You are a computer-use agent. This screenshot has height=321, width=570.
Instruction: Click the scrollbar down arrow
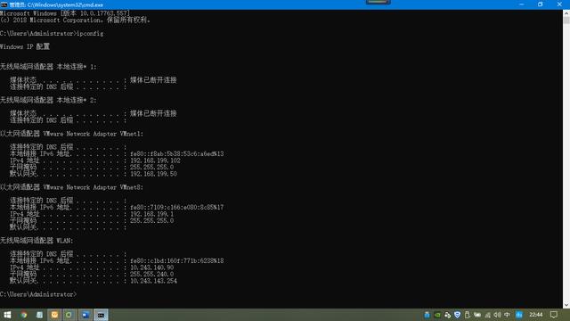click(x=566, y=305)
